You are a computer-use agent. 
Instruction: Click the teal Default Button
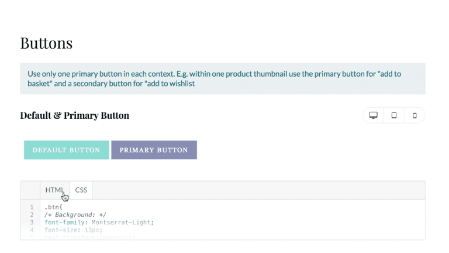[67, 150]
